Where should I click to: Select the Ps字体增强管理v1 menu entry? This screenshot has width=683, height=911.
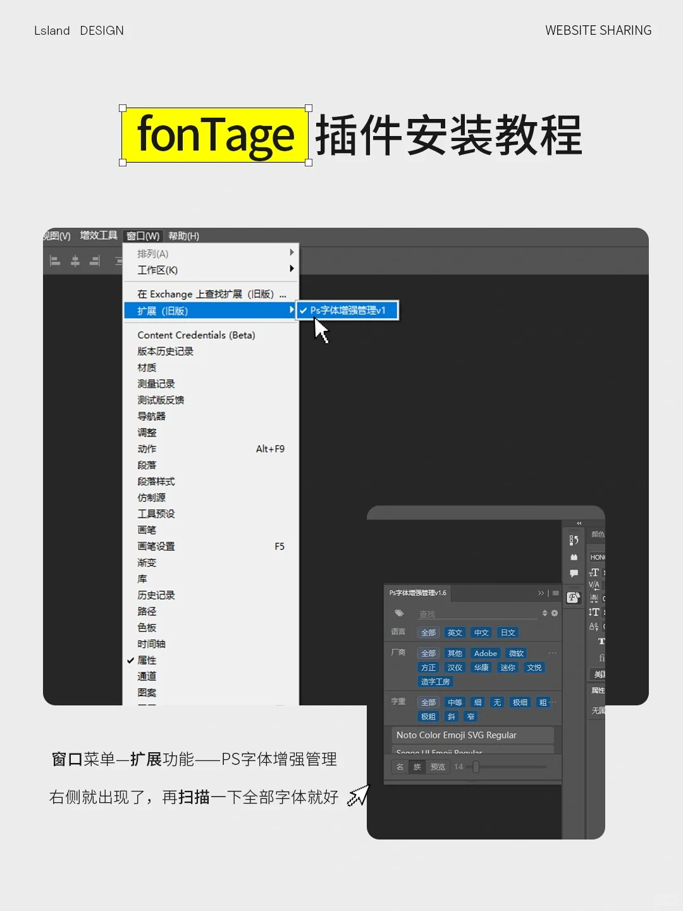point(347,310)
